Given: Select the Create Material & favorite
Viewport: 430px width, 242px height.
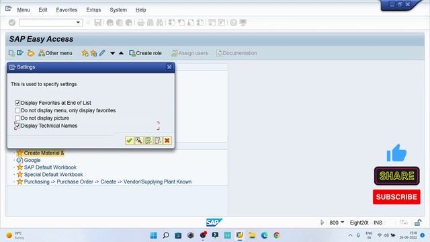Looking at the screenshot, I should click(44, 153).
